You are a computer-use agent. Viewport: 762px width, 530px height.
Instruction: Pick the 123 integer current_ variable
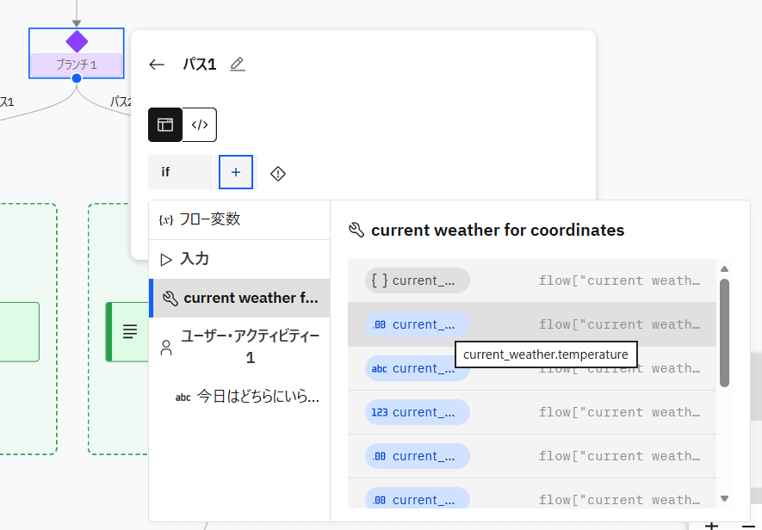[418, 412]
